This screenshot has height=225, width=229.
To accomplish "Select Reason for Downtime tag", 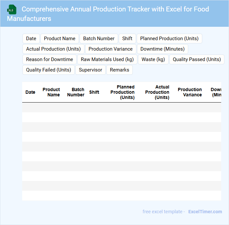I will coord(50,59).
